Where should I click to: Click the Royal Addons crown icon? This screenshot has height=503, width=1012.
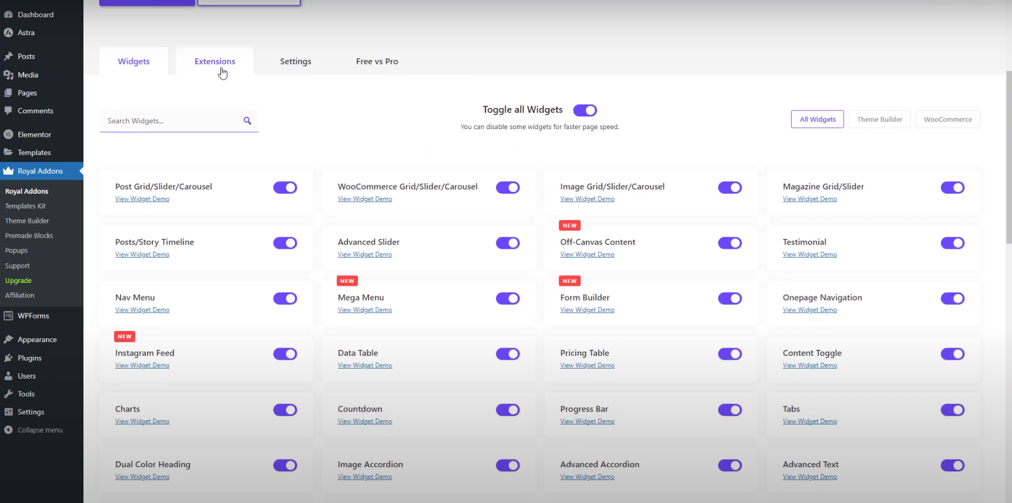click(x=8, y=171)
